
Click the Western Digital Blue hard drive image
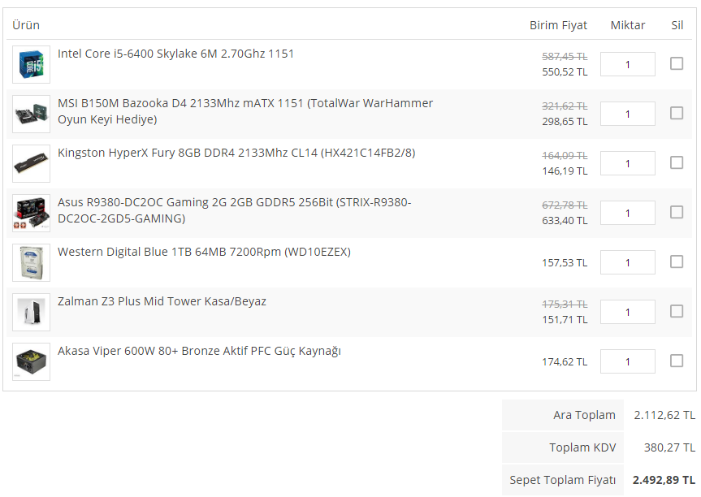click(31, 263)
